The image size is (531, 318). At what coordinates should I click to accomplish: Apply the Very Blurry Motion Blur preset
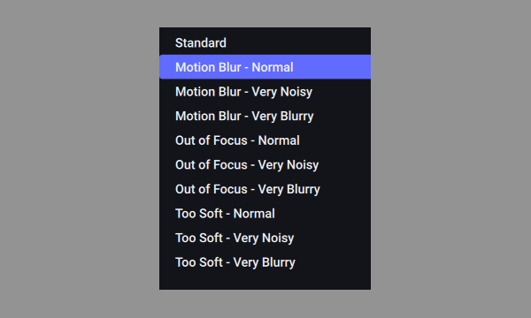click(265, 116)
